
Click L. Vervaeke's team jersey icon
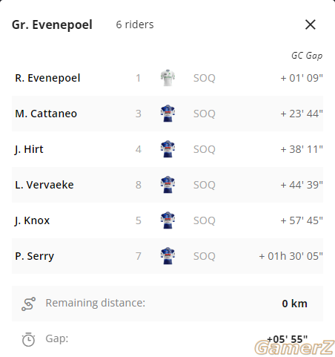click(x=167, y=185)
